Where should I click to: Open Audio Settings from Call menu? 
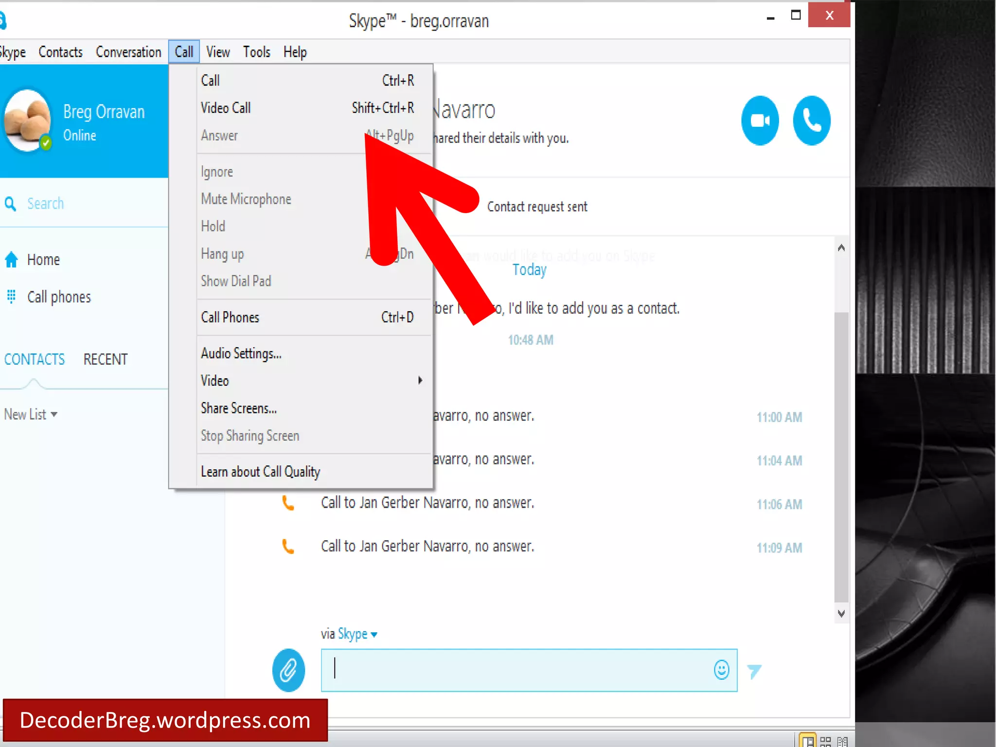click(x=307, y=354)
